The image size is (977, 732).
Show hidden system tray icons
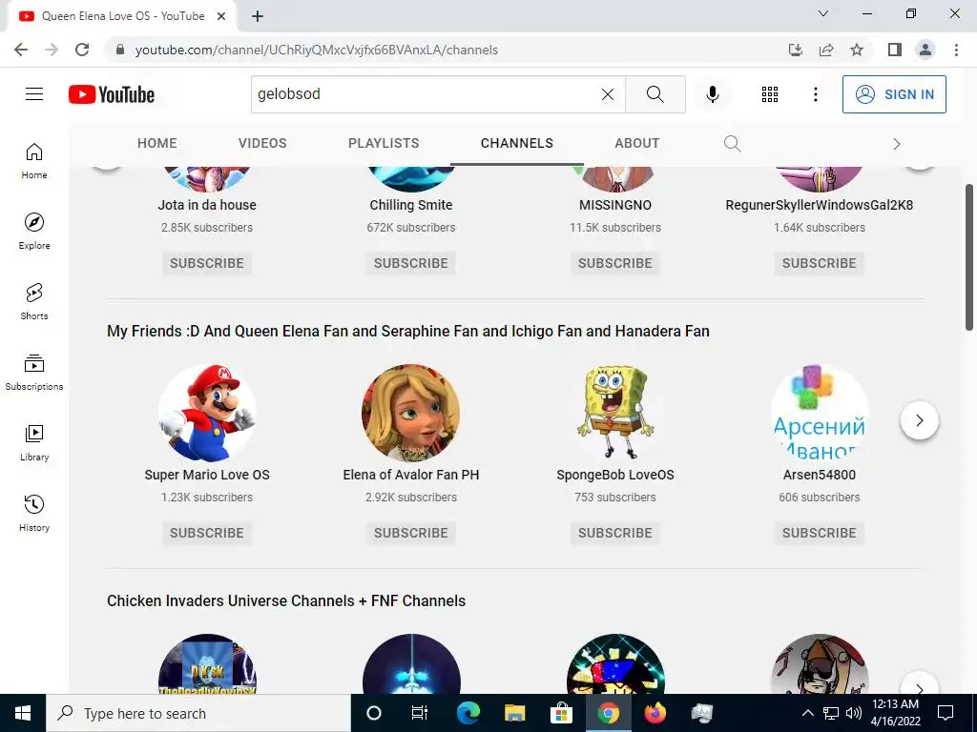[x=807, y=713]
